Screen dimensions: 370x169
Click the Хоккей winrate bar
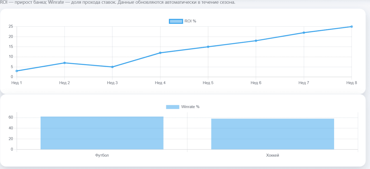pos(273,134)
